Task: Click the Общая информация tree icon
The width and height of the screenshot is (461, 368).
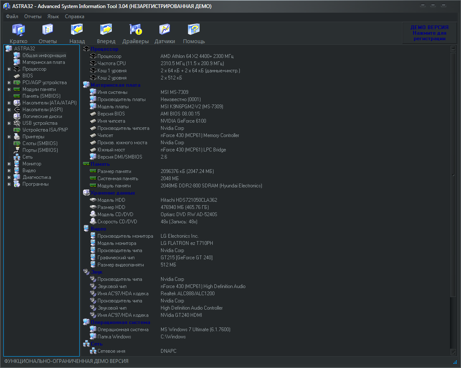Action: 17,55
